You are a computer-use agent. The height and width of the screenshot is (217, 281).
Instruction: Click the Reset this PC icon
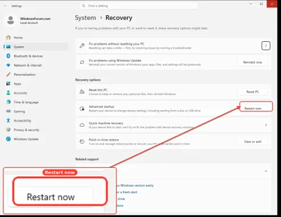point(82,92)
